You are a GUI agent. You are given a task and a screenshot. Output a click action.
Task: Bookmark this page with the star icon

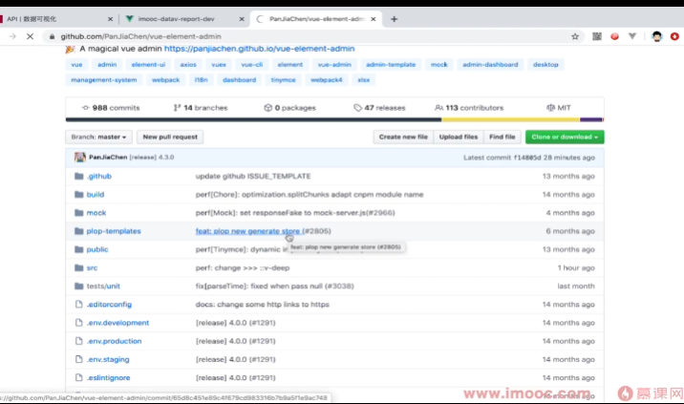[575, 36]
